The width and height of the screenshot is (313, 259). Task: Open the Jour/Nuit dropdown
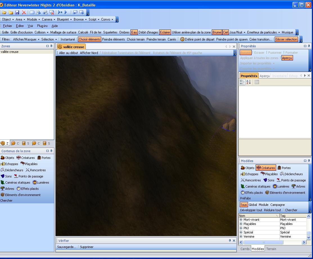click(x=238, y=32)
